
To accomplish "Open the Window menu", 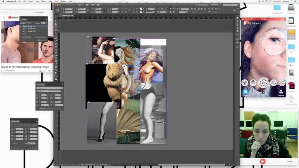I will (63, 1).
